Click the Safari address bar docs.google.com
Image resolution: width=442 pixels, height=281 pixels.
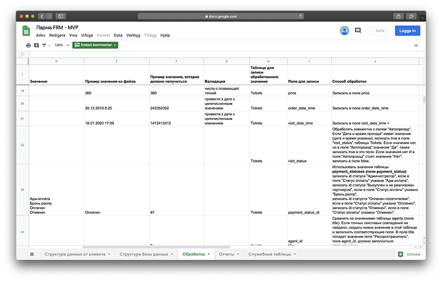220,16
